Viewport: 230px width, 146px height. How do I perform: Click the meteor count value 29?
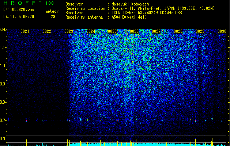(x=53, y=17)
